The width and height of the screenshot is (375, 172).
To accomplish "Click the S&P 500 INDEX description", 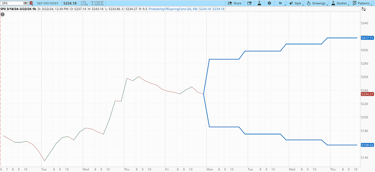I will tap(47, 3).
